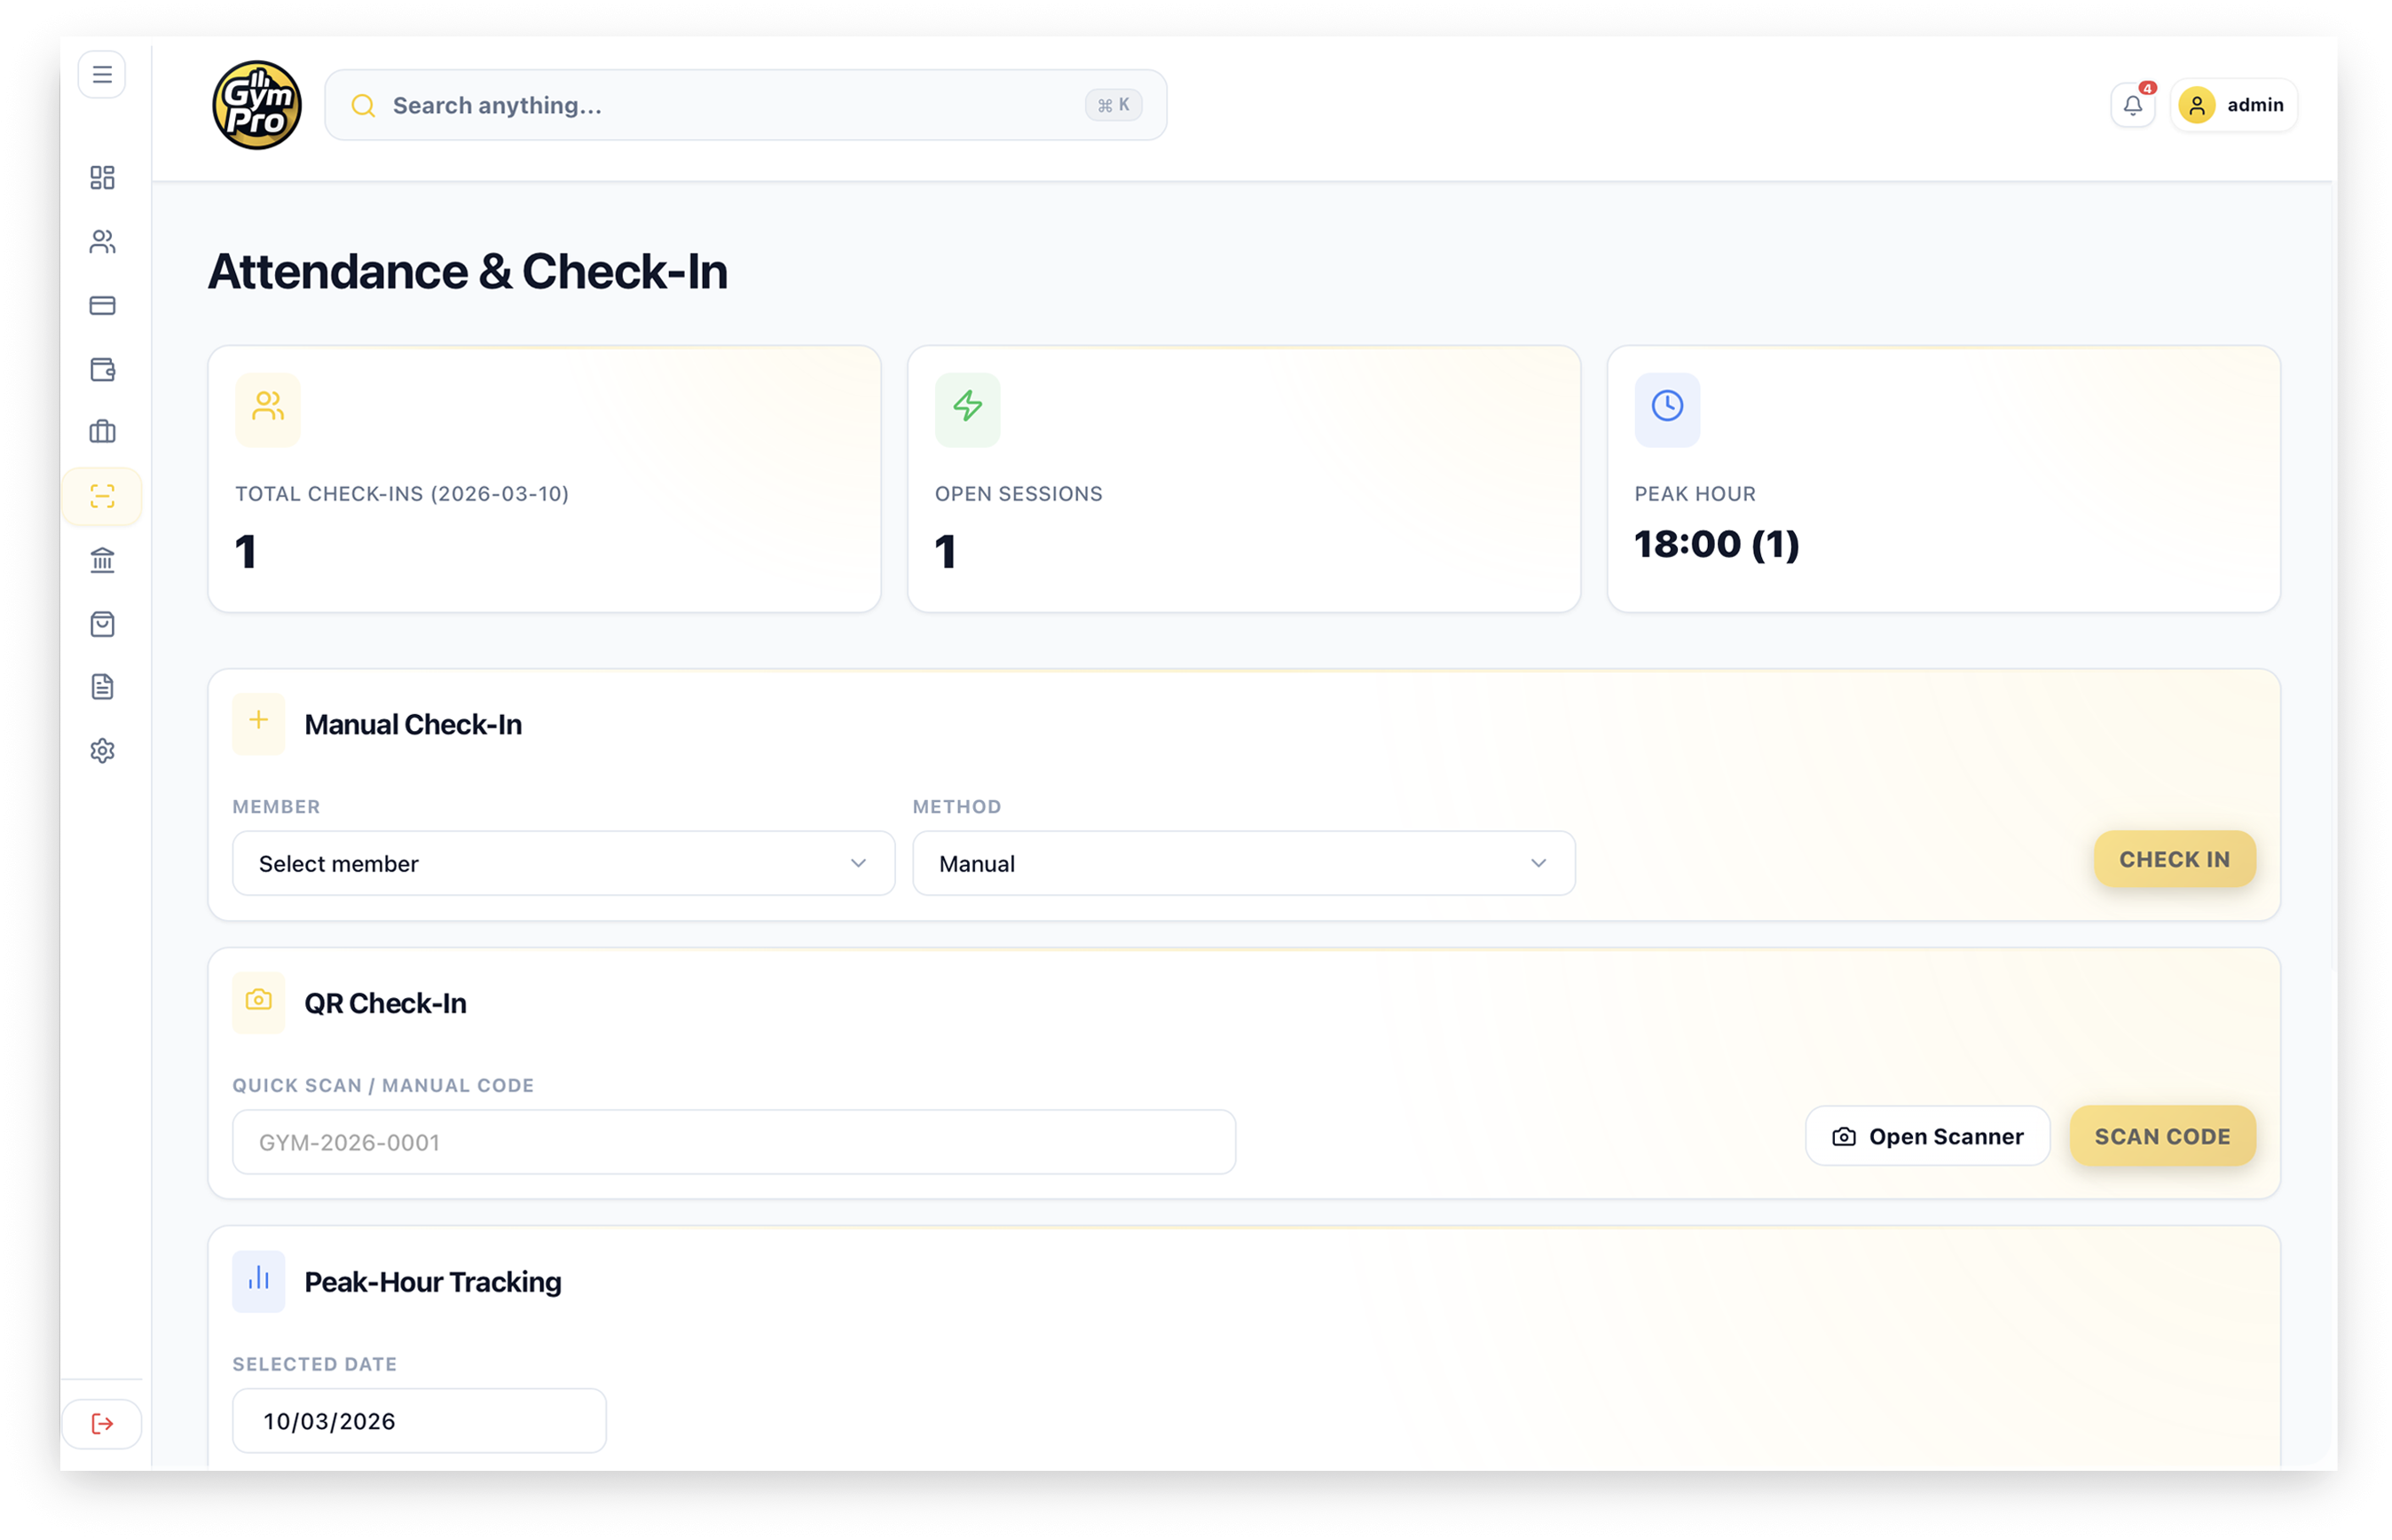Click the hamburger menu toggle icon
Viewport: 2392px width, 1540px height.
pyautogui.click(x=102, y=75)
